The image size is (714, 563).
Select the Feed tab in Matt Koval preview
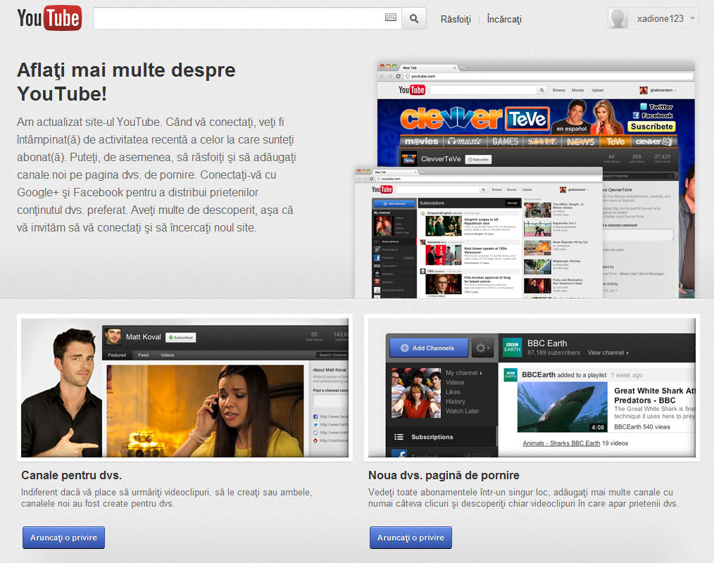pos(144,355)
